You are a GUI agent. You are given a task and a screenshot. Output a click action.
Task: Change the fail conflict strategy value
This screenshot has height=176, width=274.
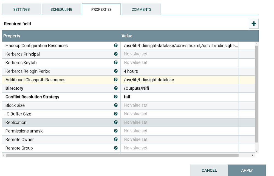(x=179, y=97)
